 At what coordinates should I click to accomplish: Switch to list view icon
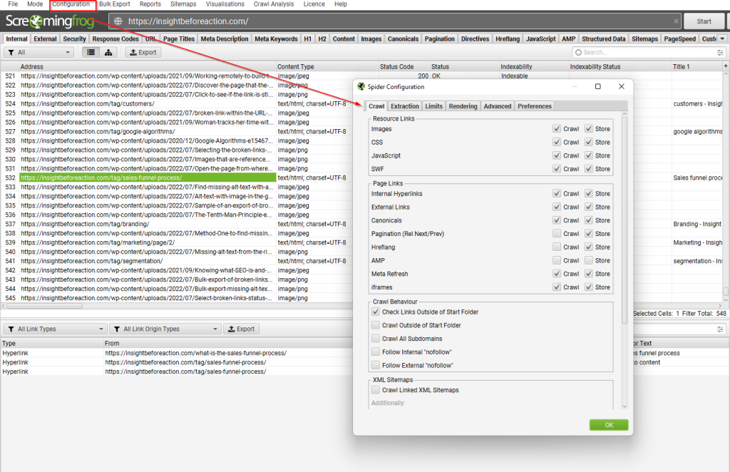click(x=91, y=53)
